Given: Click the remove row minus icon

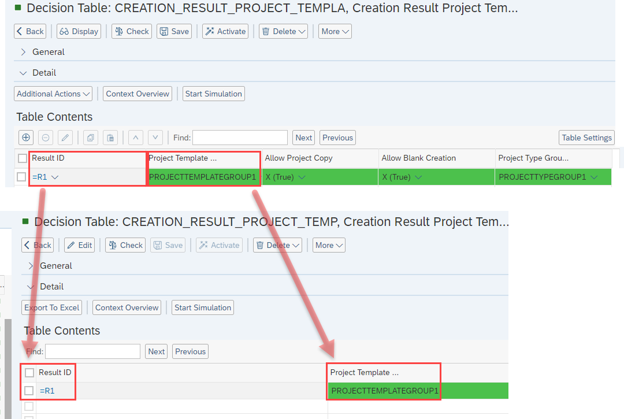Looking at the screenshot, I should click(46, 138).
